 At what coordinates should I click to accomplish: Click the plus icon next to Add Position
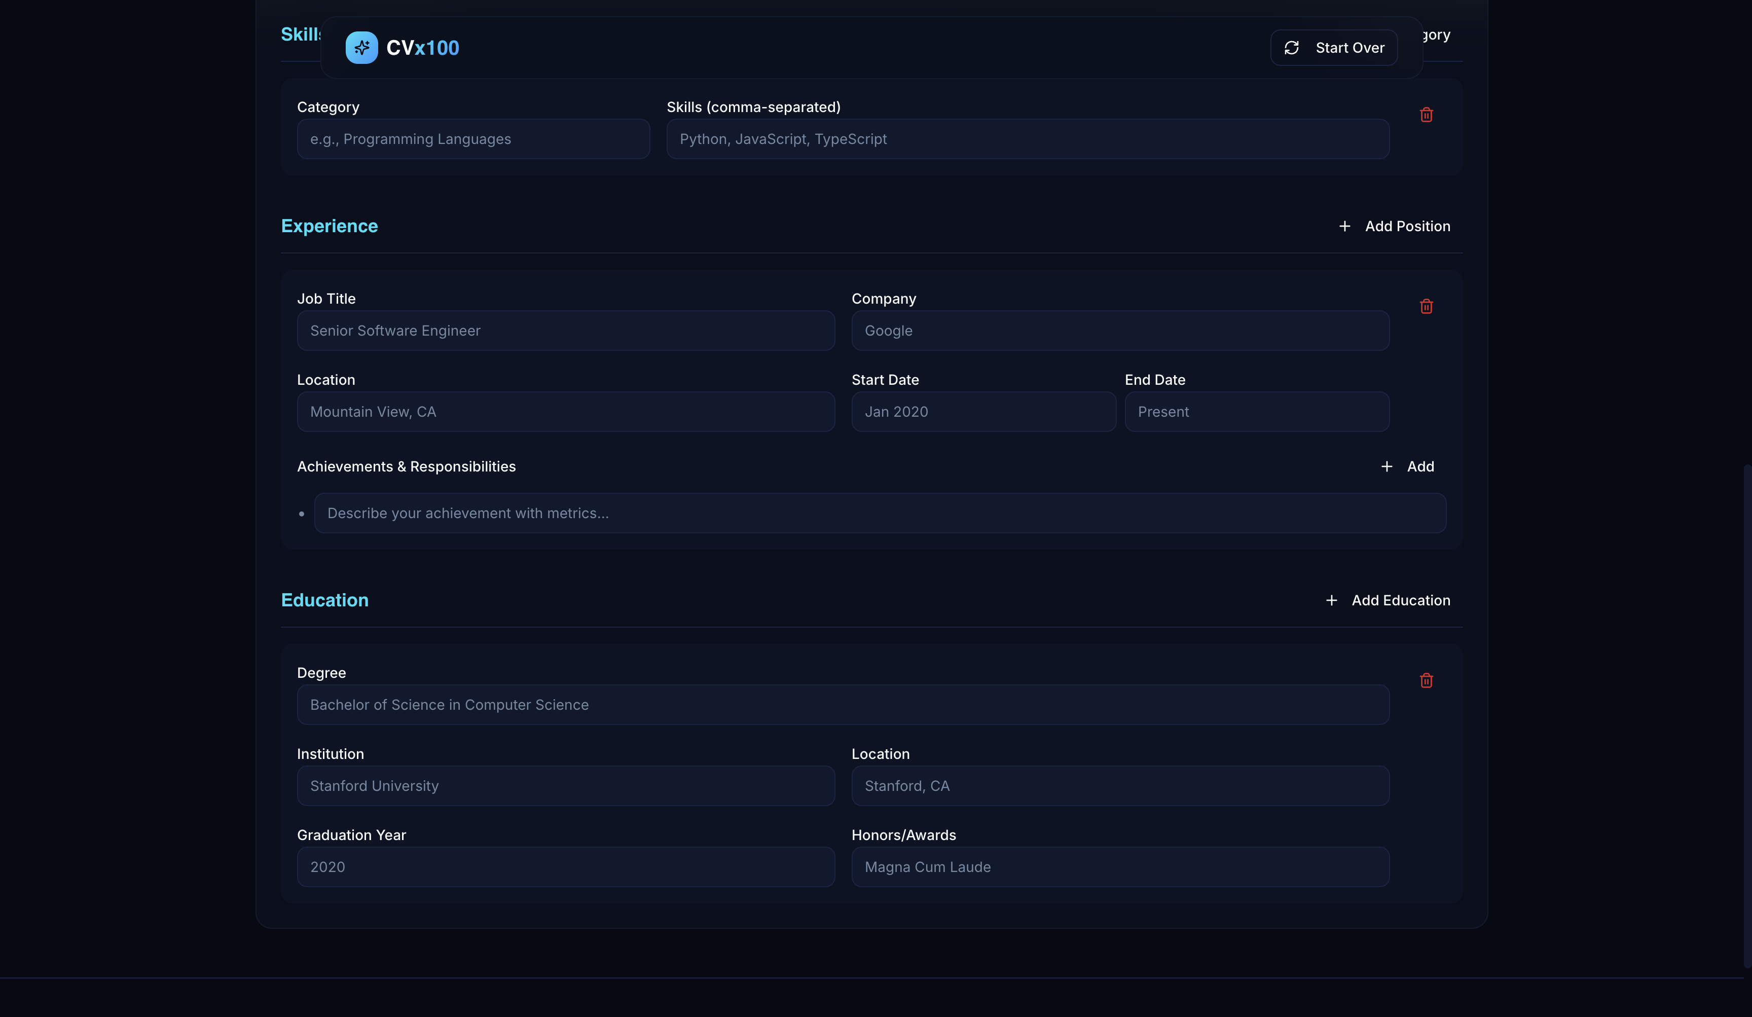(1344, 226)
